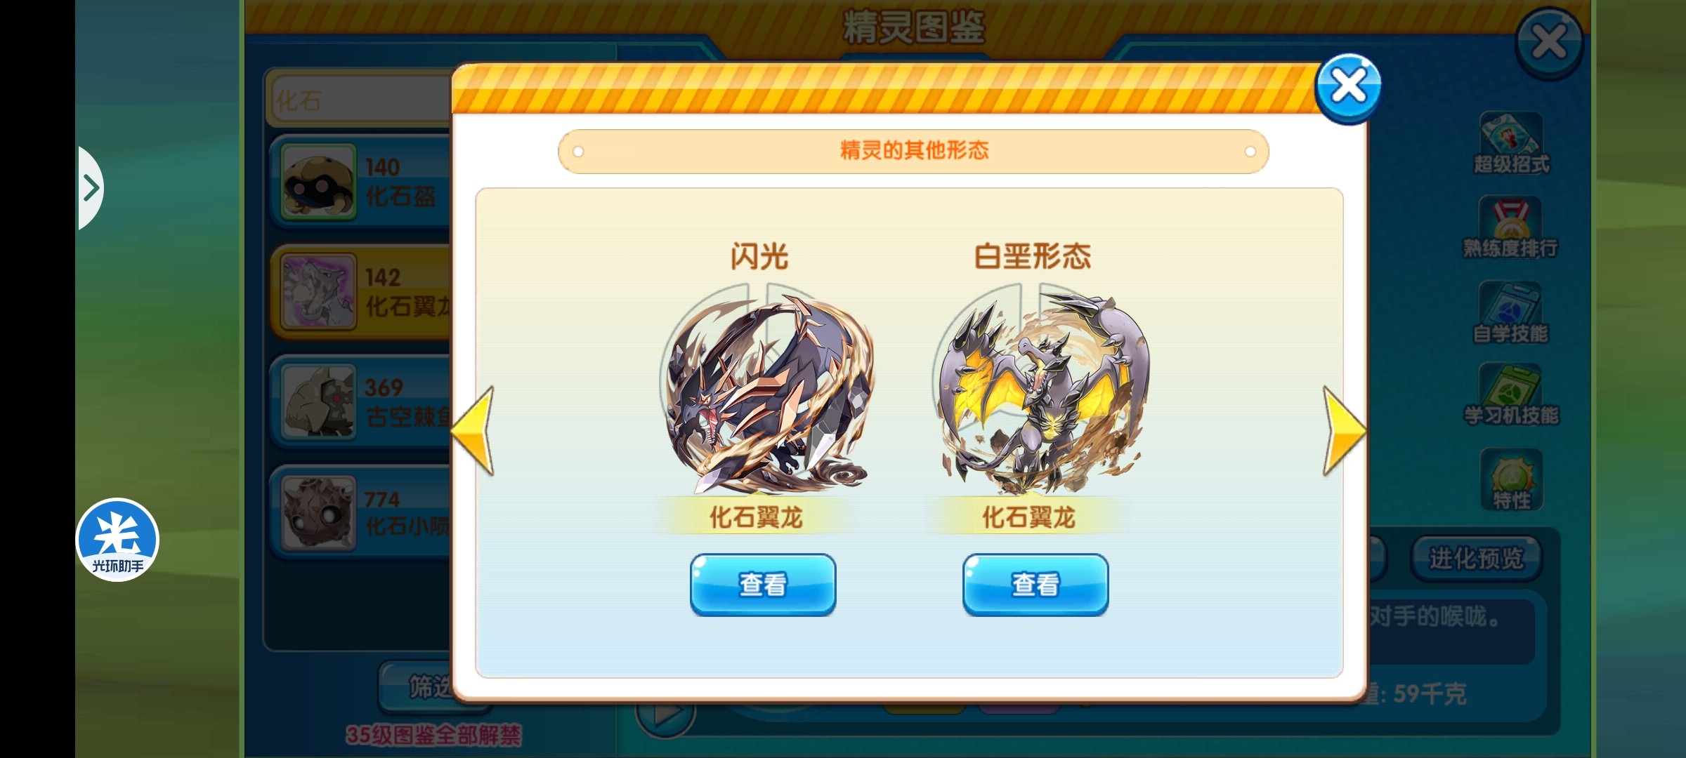Viewport: 1686px width, 758px height.
Task: Click the 化石 search input field
Action: (360, 100)
